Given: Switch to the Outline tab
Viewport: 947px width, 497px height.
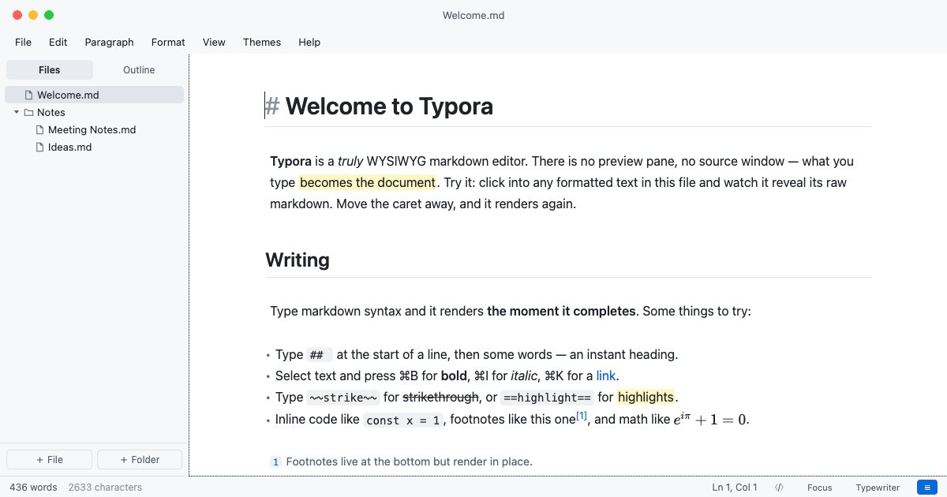Looking at the screenshot, I should pyautogui.click(x=139, y=70).
